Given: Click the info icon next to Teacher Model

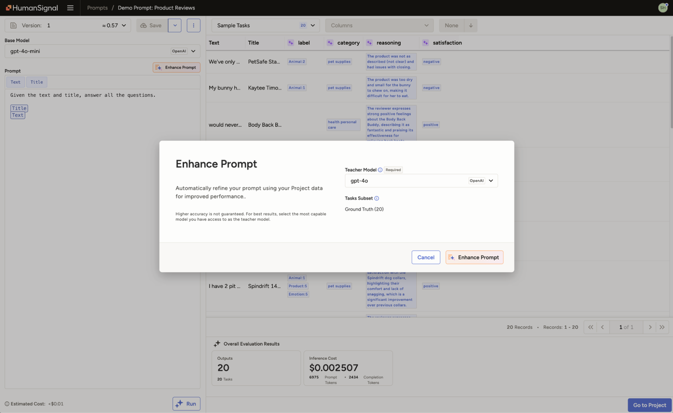Looking at the screenshot, I should (x=380, y=170).
